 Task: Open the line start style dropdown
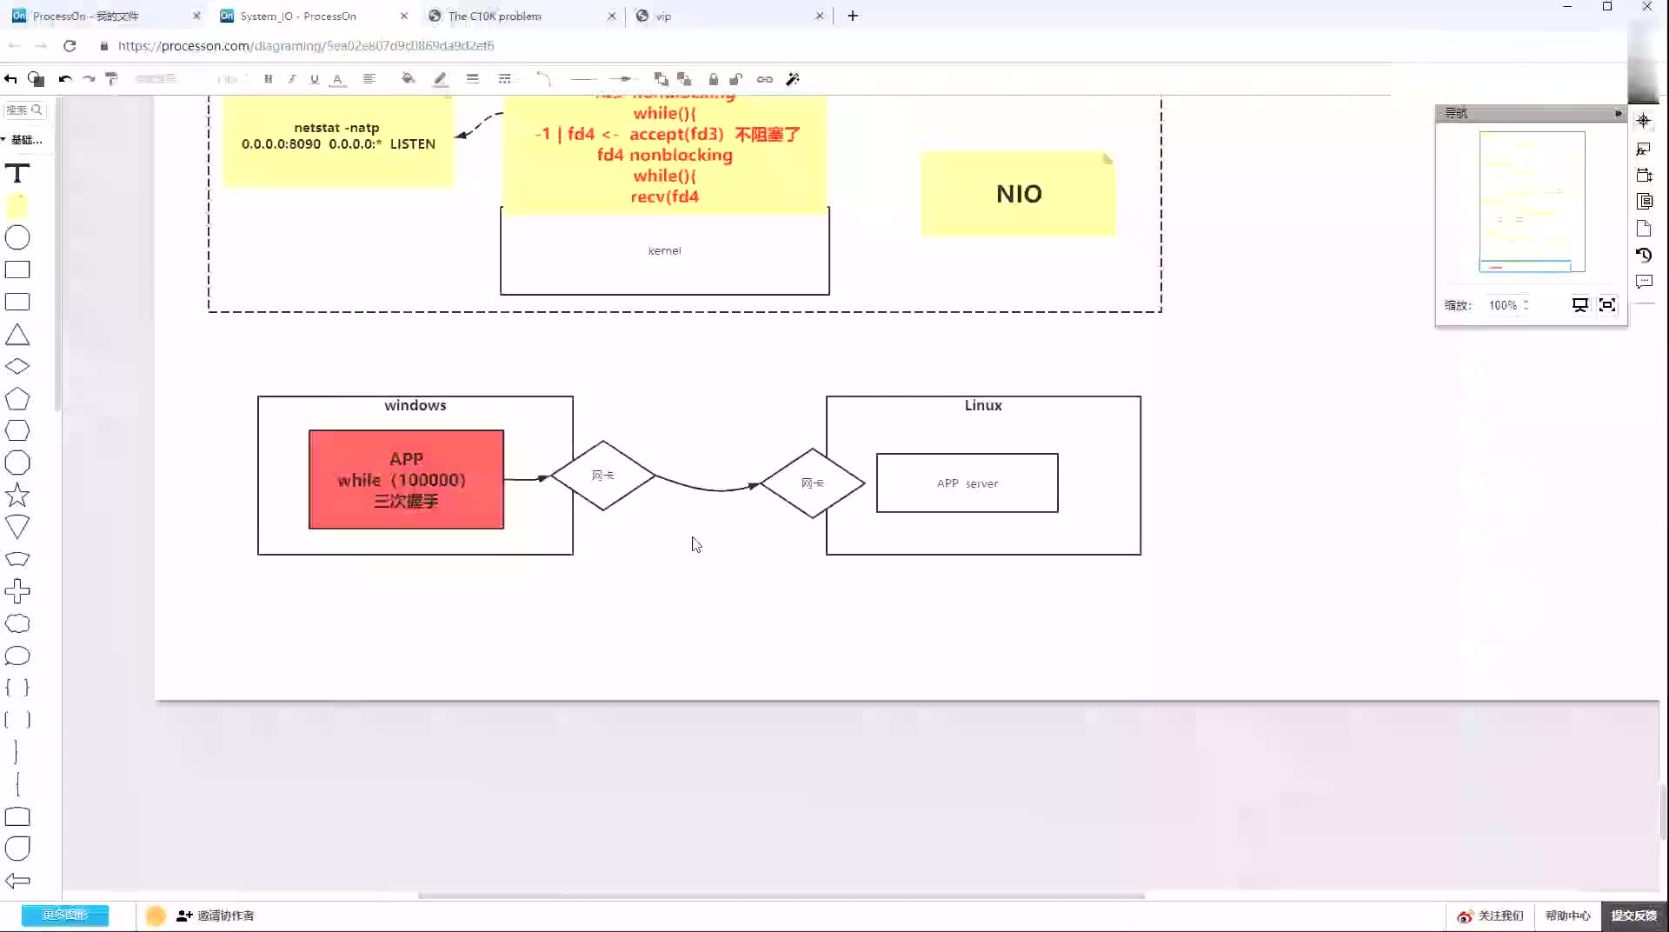pyautogui.click(x=584, y=79)
